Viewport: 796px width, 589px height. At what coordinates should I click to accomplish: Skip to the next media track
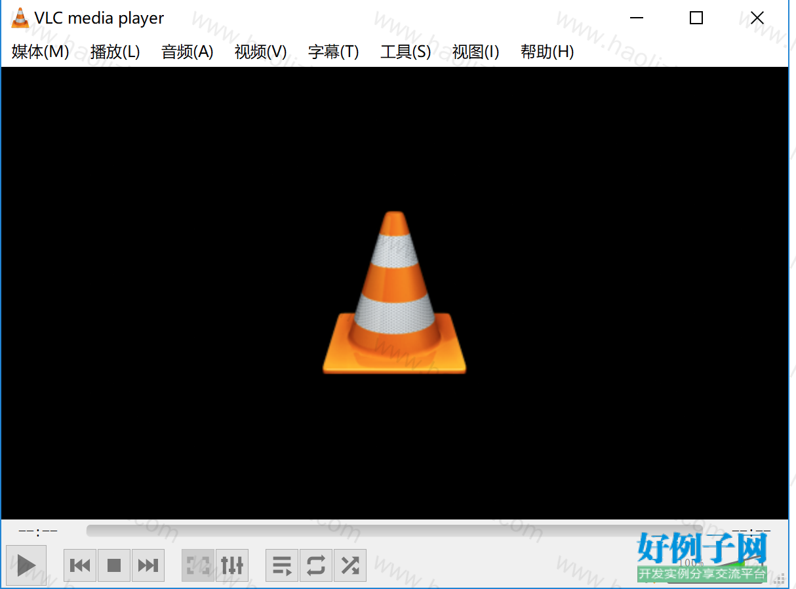[148, 565]
